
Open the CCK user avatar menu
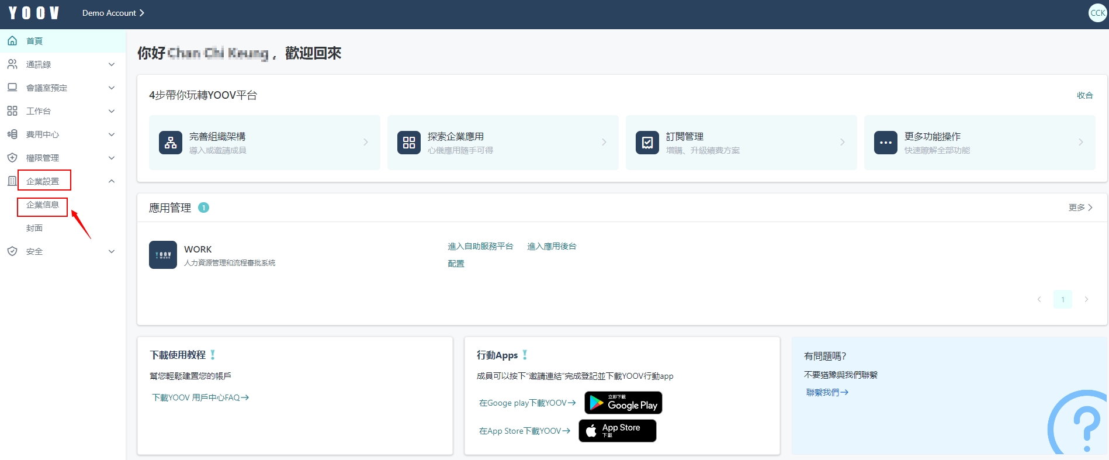click(1097, 13)
